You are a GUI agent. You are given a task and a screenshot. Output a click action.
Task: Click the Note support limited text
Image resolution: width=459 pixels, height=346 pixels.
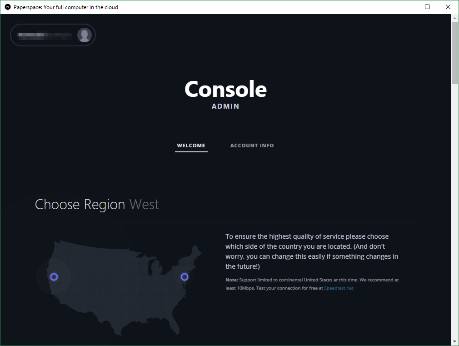312,284
